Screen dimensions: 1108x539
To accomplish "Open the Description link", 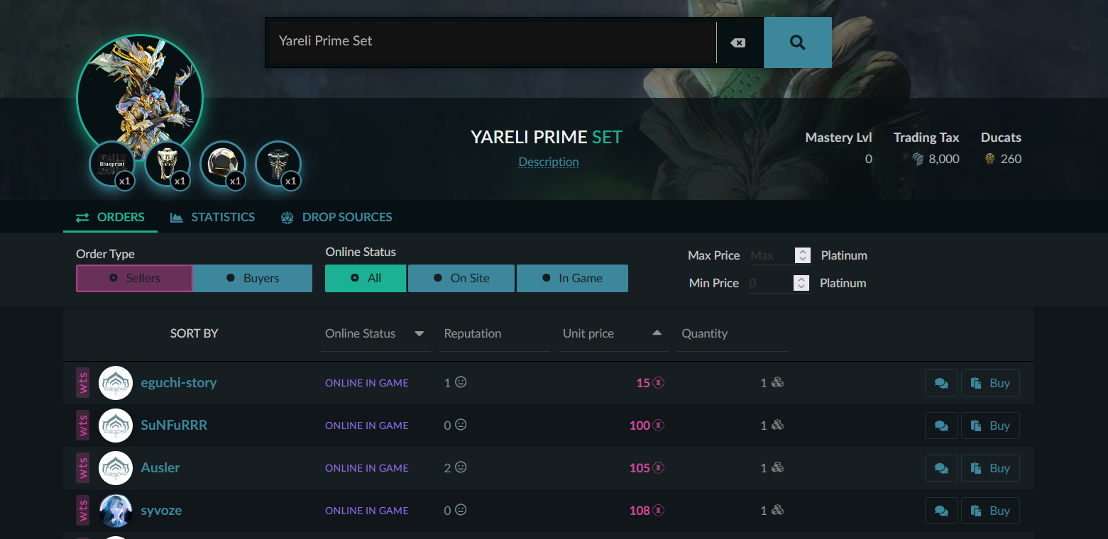I will pyautogui.click(x=549, y=162).
